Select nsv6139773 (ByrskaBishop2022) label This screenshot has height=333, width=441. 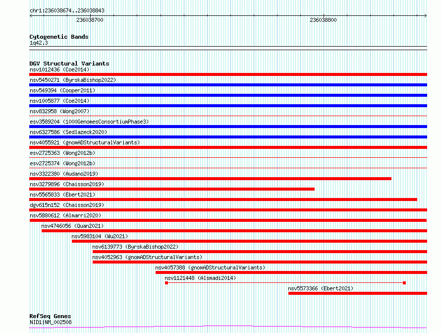[135, 247]
